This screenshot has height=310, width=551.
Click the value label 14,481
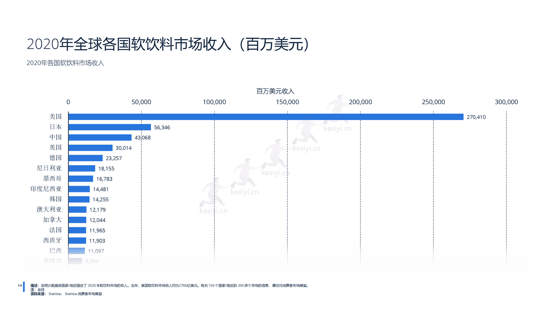(x=101, y=189)
